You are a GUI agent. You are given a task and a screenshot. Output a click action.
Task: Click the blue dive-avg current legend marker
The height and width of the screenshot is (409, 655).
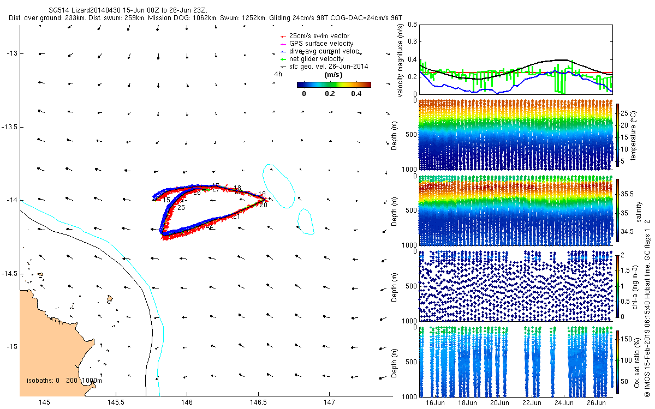point(283,51)
